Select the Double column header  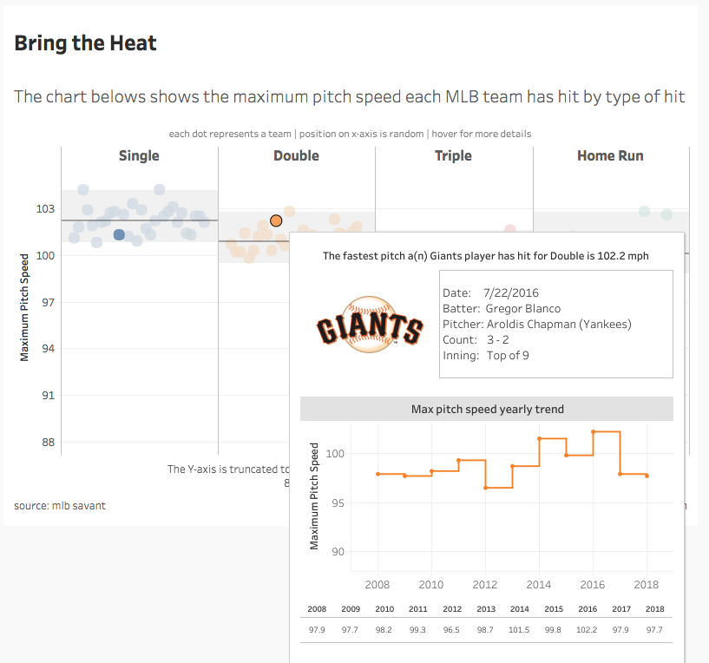(x=296, y=156)
